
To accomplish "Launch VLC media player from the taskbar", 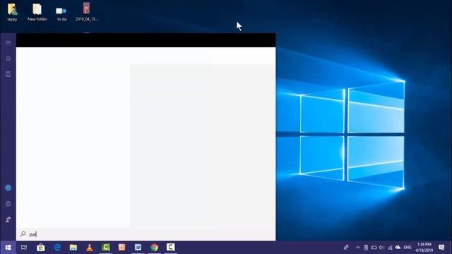I will (x=90, y=248).
